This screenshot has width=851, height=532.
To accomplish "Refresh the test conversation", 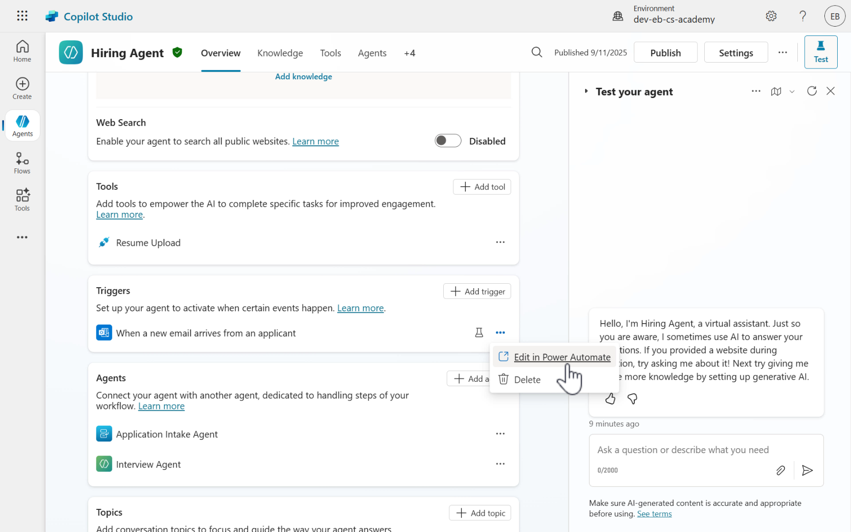I will (x=812, y=91).
